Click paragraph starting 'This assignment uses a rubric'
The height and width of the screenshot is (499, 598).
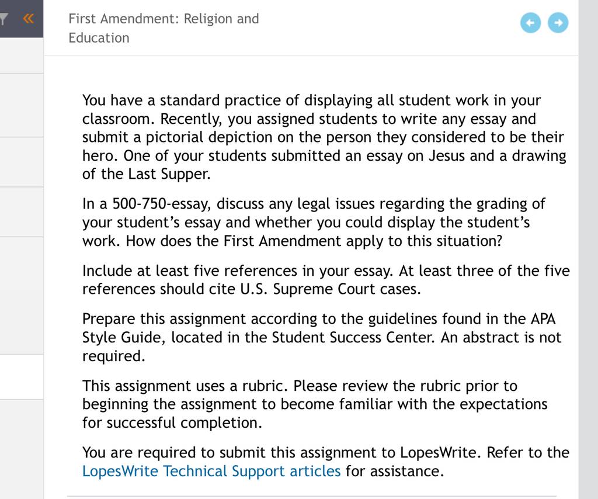315,404
